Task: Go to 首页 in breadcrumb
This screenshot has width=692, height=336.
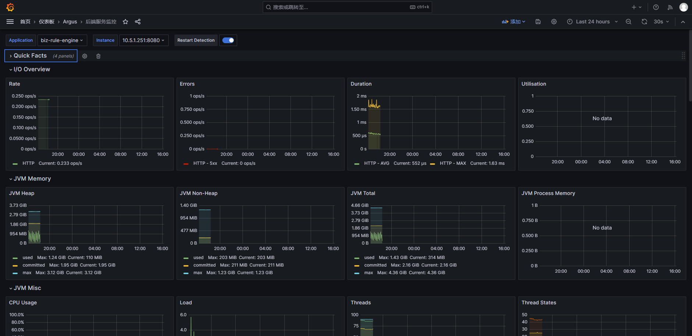Action: coord(25,22)
